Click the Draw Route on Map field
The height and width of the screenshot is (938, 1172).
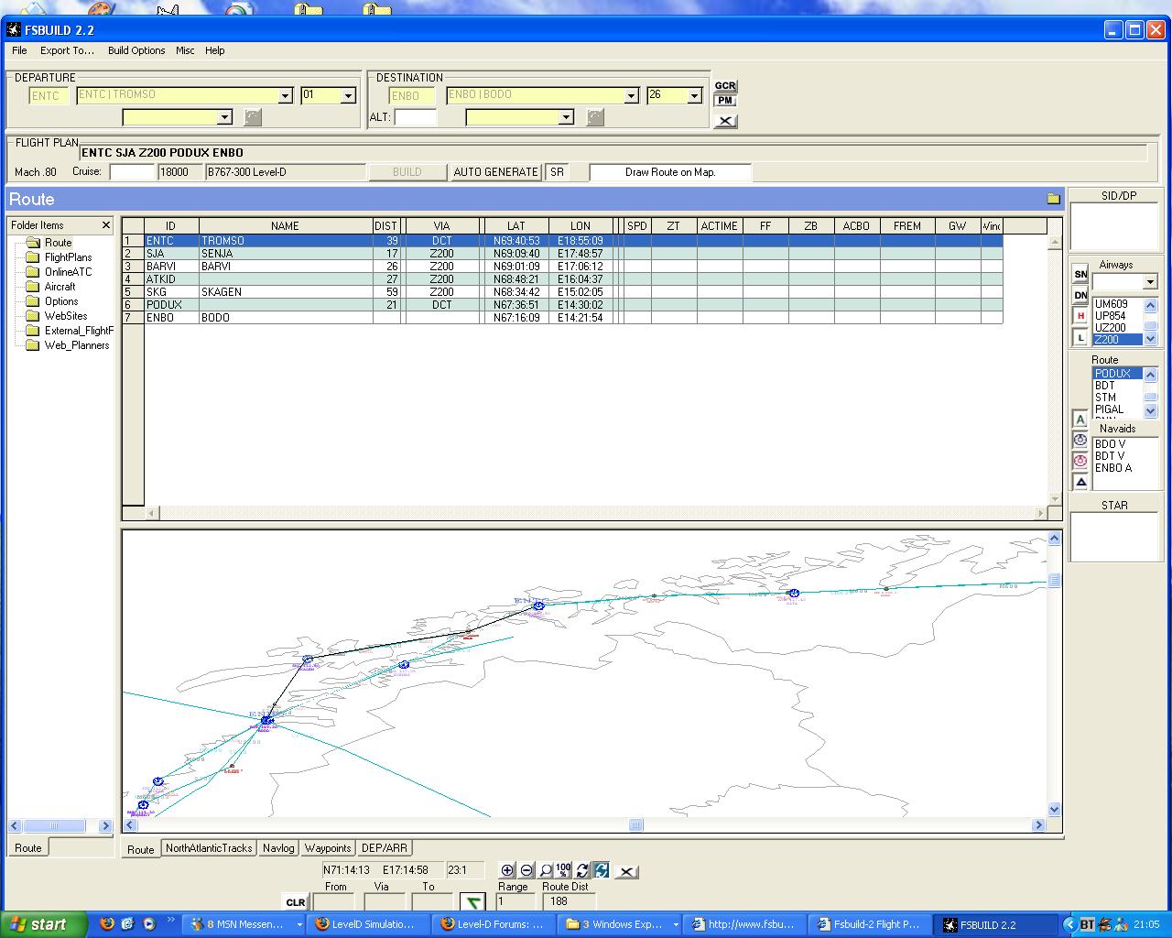point(670,172)
